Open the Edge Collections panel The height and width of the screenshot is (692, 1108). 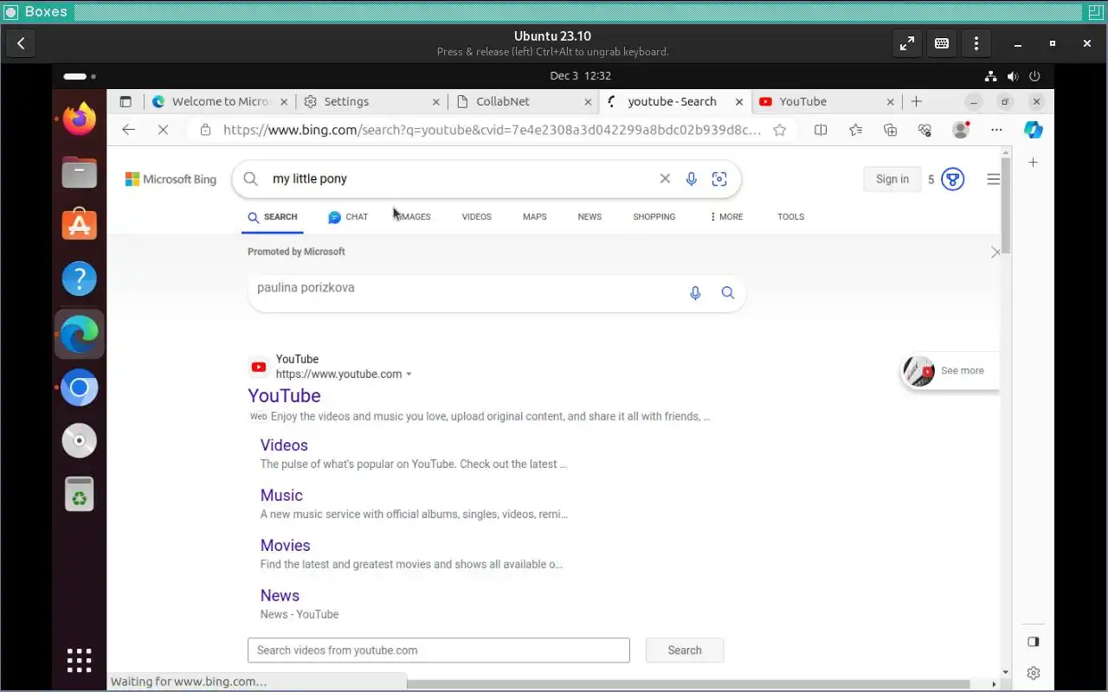[890, 130]
